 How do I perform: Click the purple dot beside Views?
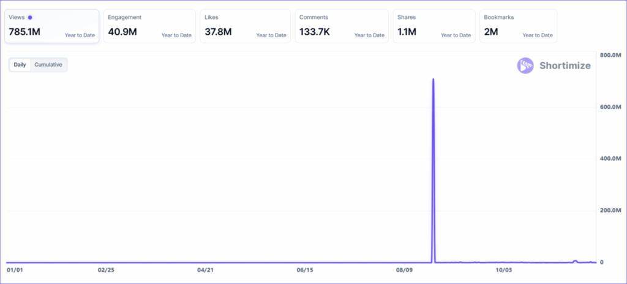tap(31, 17)
